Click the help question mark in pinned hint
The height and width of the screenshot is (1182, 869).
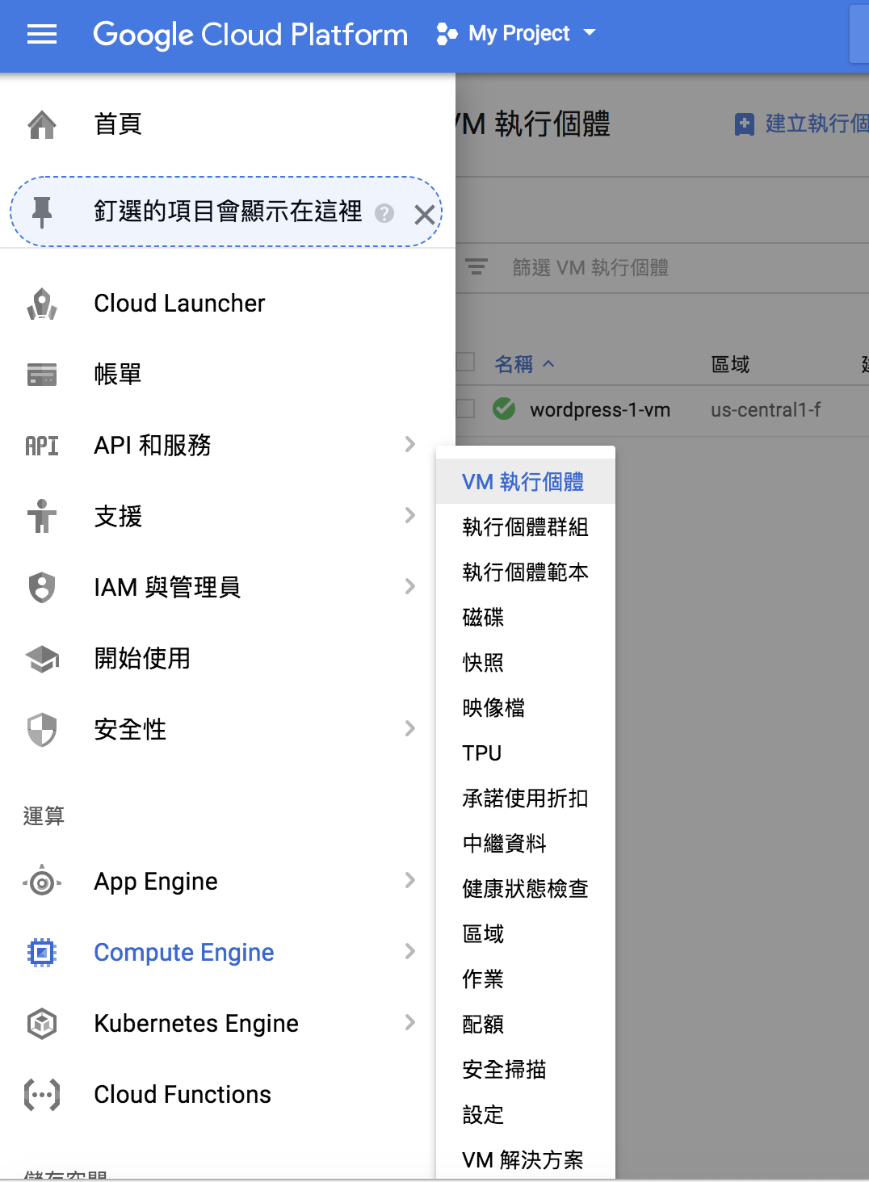[x=384, y=213]
